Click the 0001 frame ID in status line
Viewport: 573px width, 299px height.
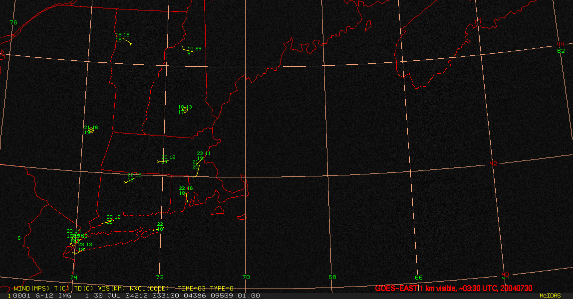point(21,296)
